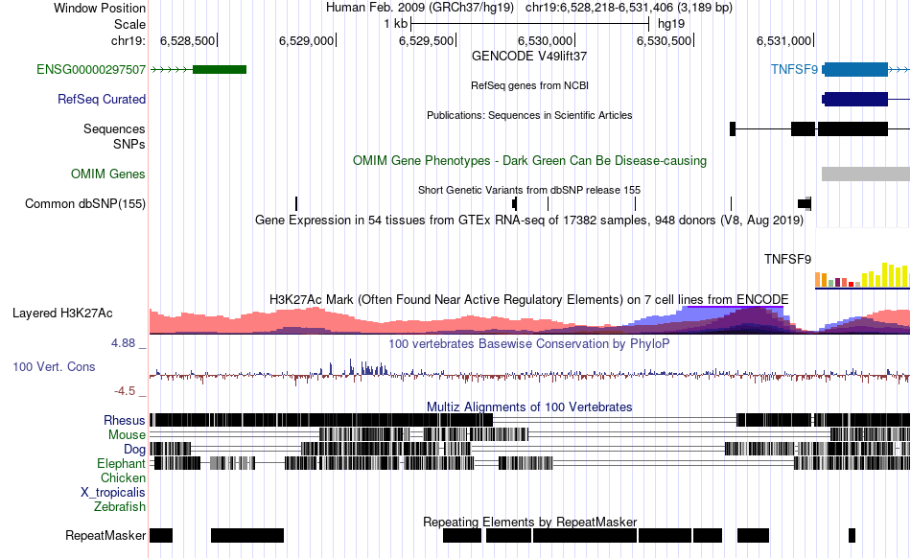Open the GENCODE V49lift37 track title
This screenshot has width=911, height=558.
529,57
